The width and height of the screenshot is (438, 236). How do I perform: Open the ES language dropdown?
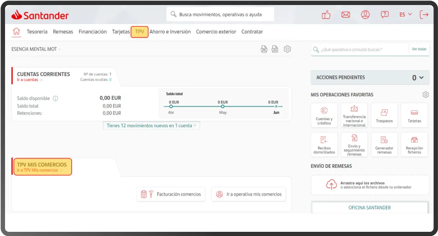405,15
